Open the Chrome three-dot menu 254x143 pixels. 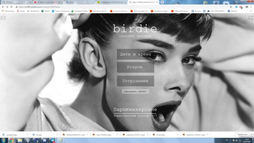(251, 7)
